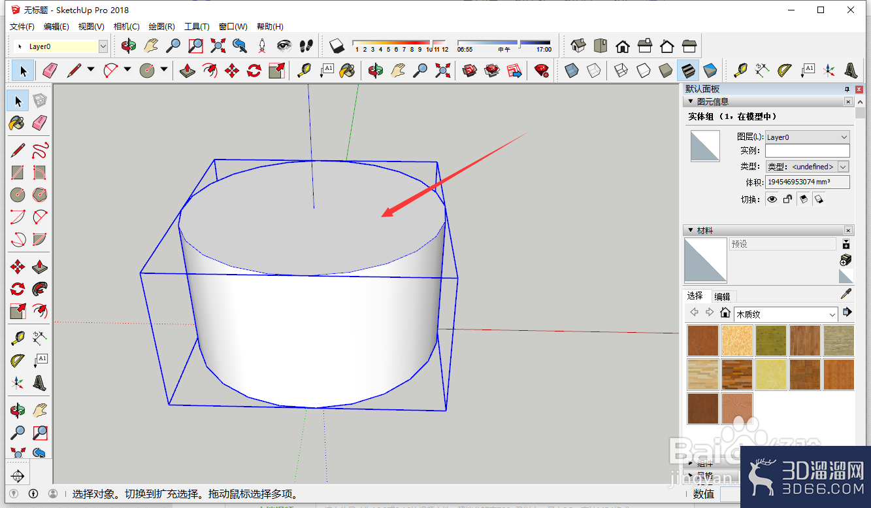Viewport: 871px width, 508px height.
Task: Toggle cast shadows in 切换 row
Action: pyautogui.click(x=804, y=199)
